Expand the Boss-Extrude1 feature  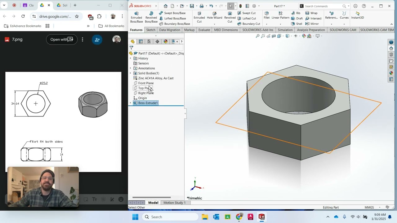130,103
